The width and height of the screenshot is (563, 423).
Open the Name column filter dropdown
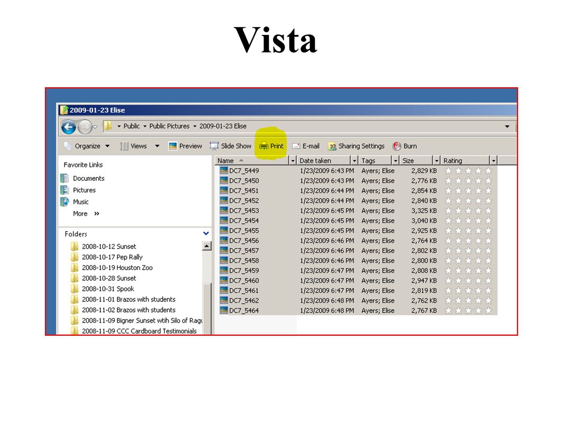[x=293, y=161]
